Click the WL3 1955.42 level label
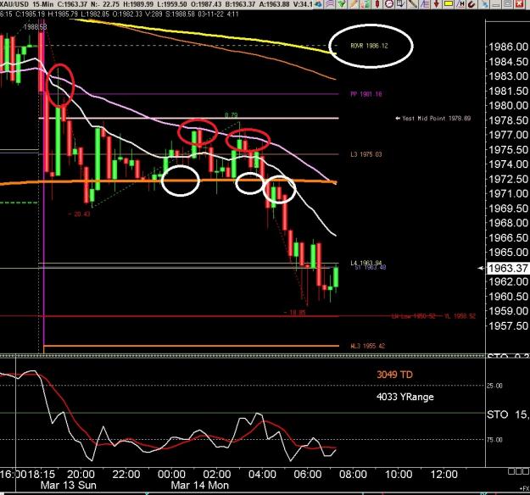530x495 pixels. tap(367, 346)
